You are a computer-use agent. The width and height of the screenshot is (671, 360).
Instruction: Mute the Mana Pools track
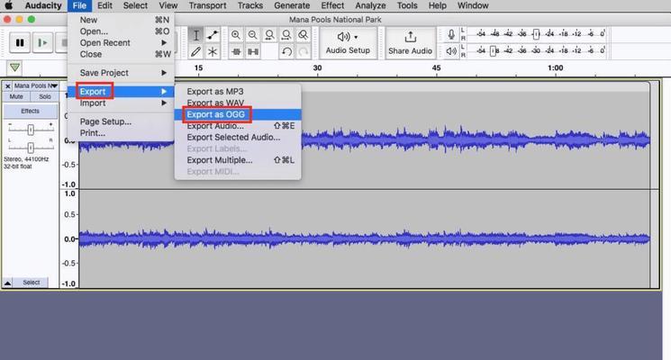16,96
